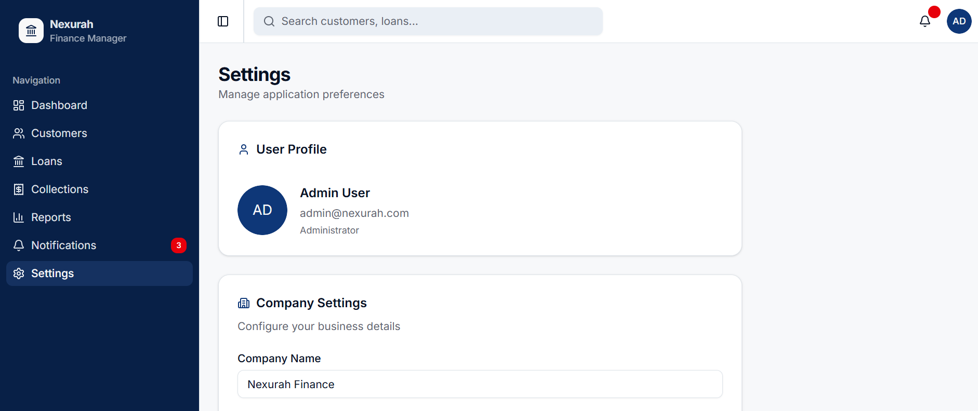Click the search magnifier icon
Screen dimensions: 978x411
[269, 21]
